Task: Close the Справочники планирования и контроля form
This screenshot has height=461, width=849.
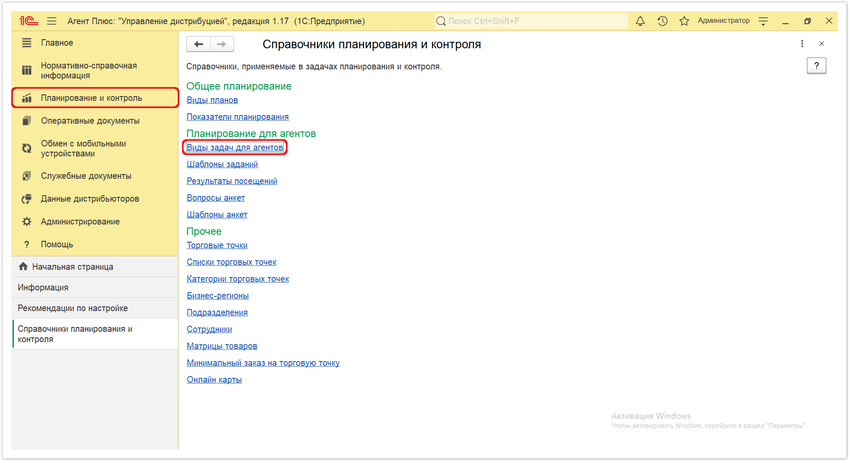Action: [x=821, y=44]
